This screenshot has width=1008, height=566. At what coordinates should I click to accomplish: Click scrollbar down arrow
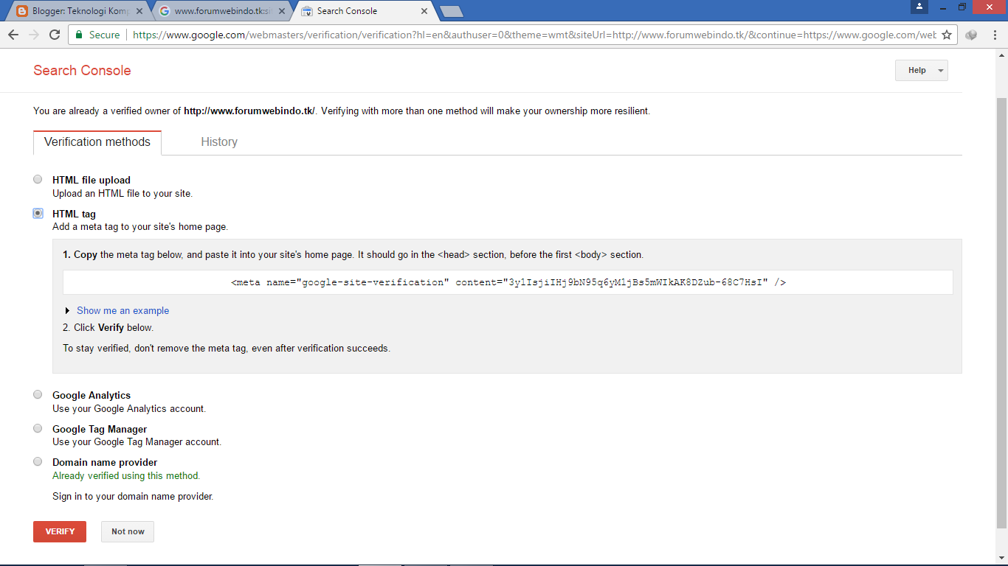pyautogui.click(x=1001, y=558)
